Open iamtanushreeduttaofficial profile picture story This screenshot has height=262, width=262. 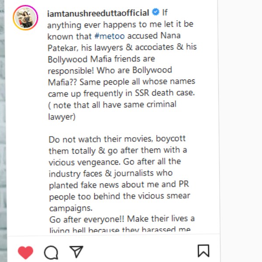pos(25,17)
